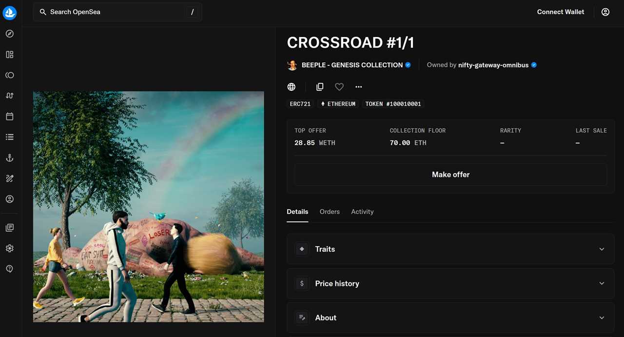This screenshot has width=624, height=337.
Task: Switch to the Activity tab
Action: 362,212
